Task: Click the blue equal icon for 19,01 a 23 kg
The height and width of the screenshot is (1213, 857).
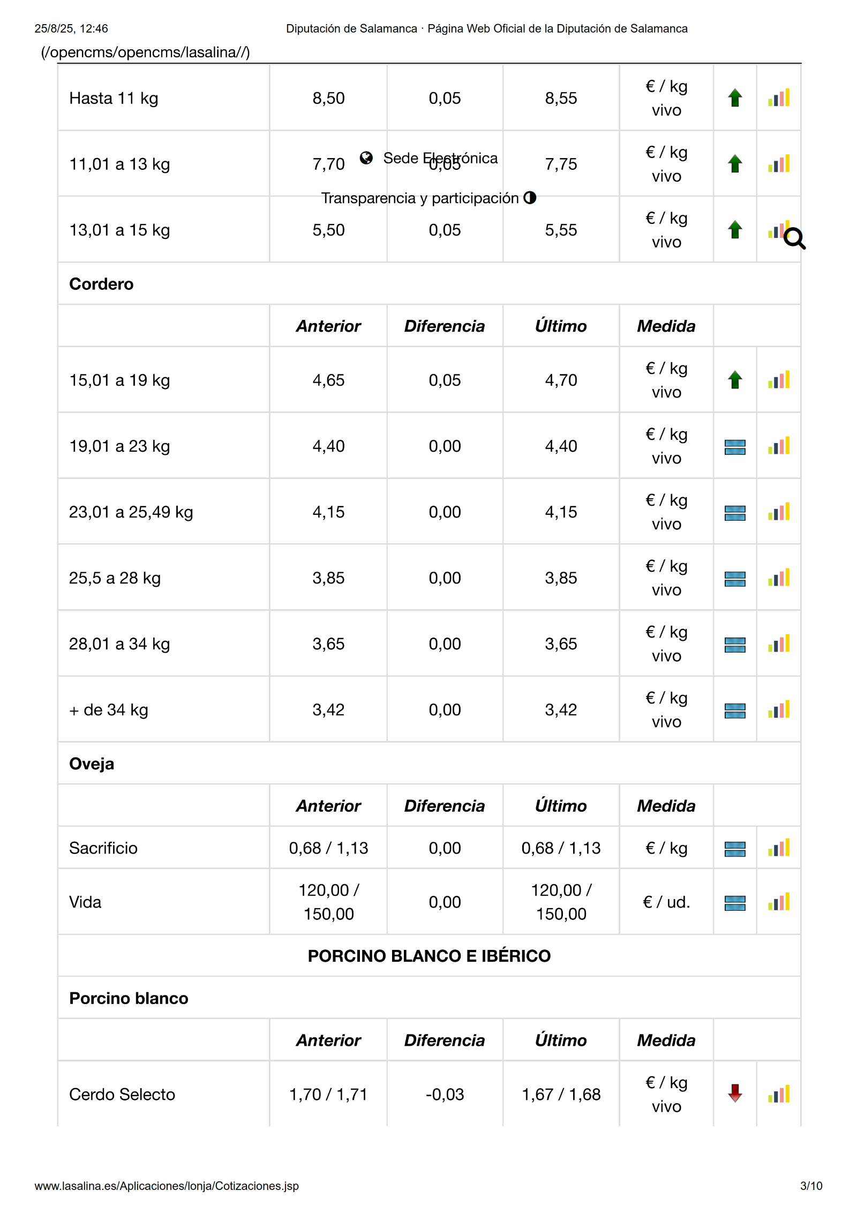Action: pos(735,447)
